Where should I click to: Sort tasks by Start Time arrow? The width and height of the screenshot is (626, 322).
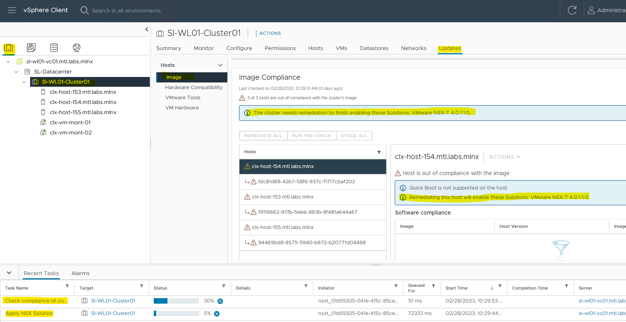pyautogui.click(x=492, y=288)
